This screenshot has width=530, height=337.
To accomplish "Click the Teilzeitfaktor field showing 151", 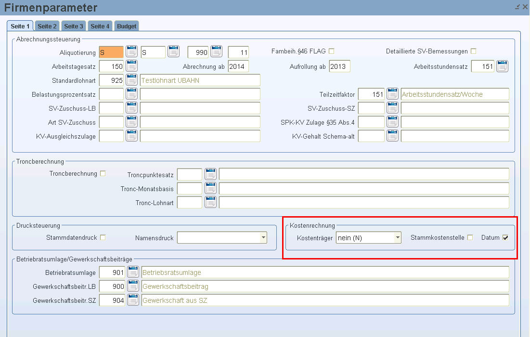I will point(371,94).
